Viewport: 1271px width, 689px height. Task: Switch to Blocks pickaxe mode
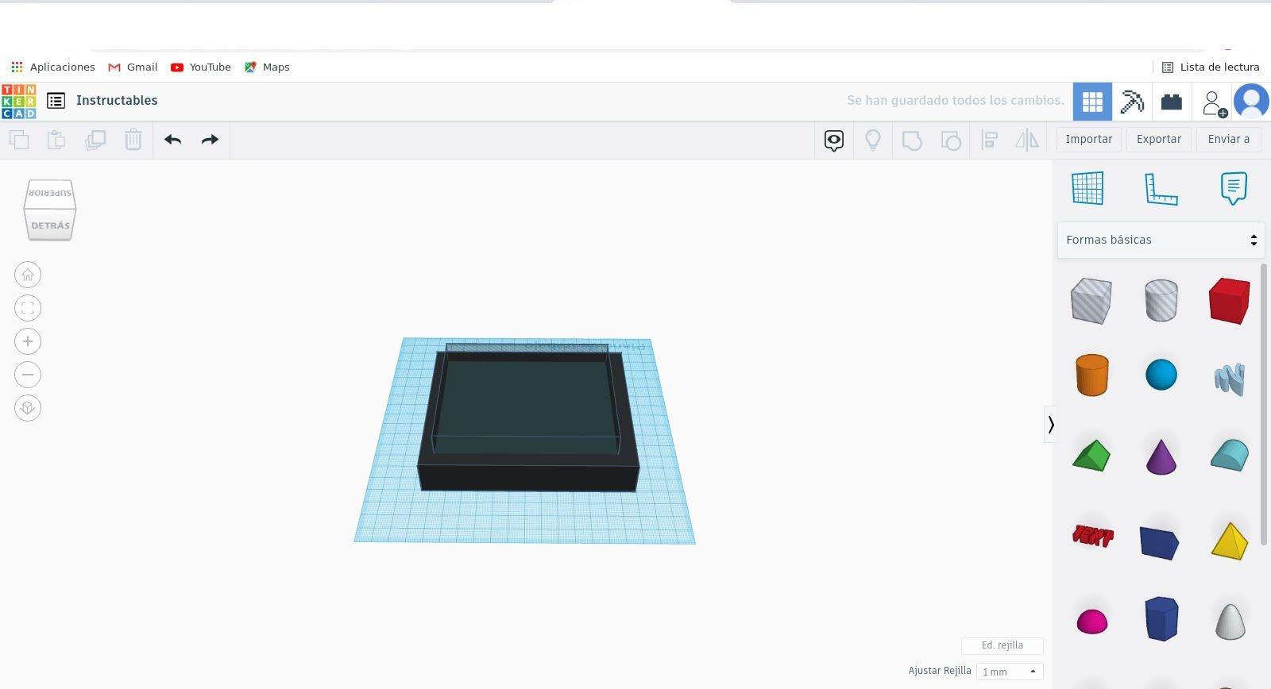coord(1132,102)
